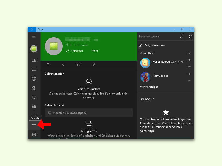
Task: Expand the Freunde dropdown
Action: [147, 99]
